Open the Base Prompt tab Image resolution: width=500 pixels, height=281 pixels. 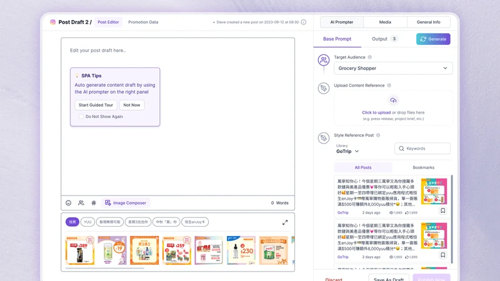click(337, 39)
